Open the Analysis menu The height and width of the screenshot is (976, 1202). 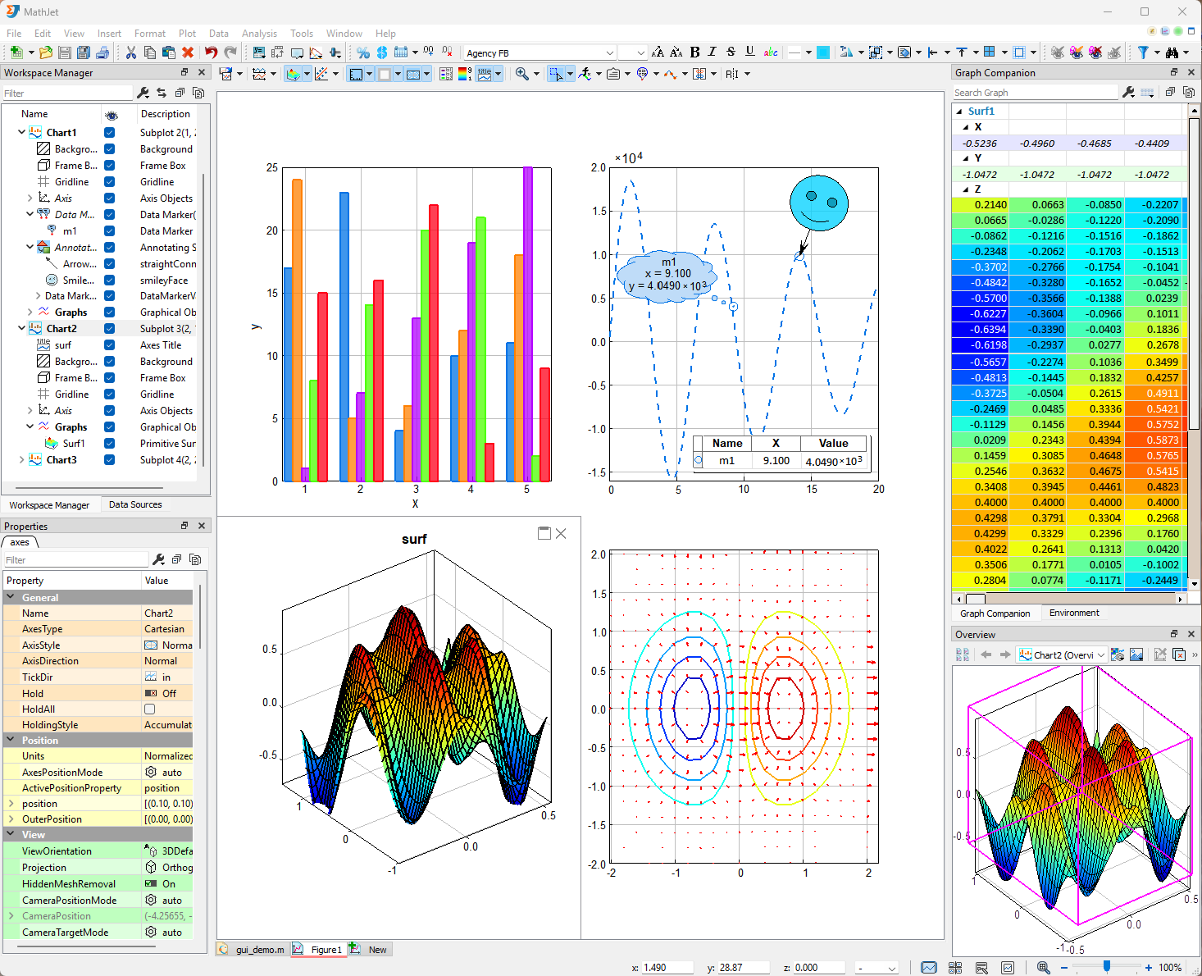[259, 34]
